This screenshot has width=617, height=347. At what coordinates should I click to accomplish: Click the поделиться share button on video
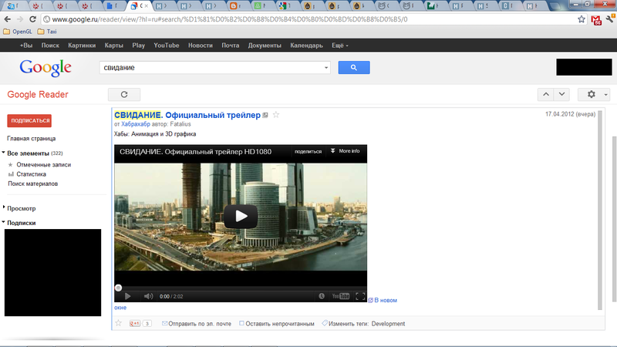pos(308,151)
